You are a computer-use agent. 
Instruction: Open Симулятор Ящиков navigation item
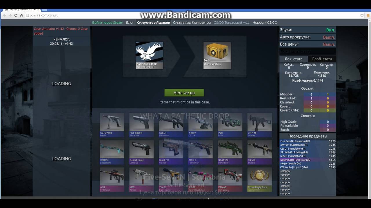point(154,23)
